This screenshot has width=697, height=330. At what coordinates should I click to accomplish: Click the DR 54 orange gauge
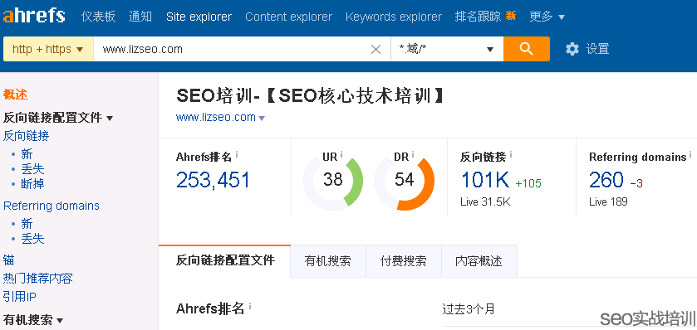coord(405,181)
